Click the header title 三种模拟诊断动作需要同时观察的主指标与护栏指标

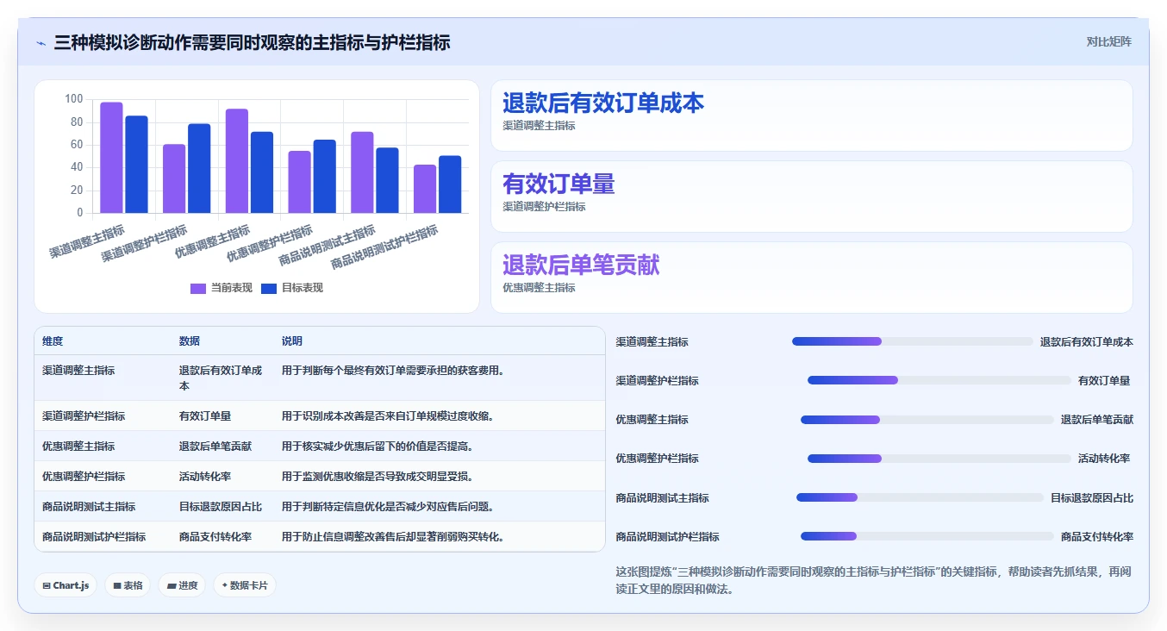(x=252, y=42)
